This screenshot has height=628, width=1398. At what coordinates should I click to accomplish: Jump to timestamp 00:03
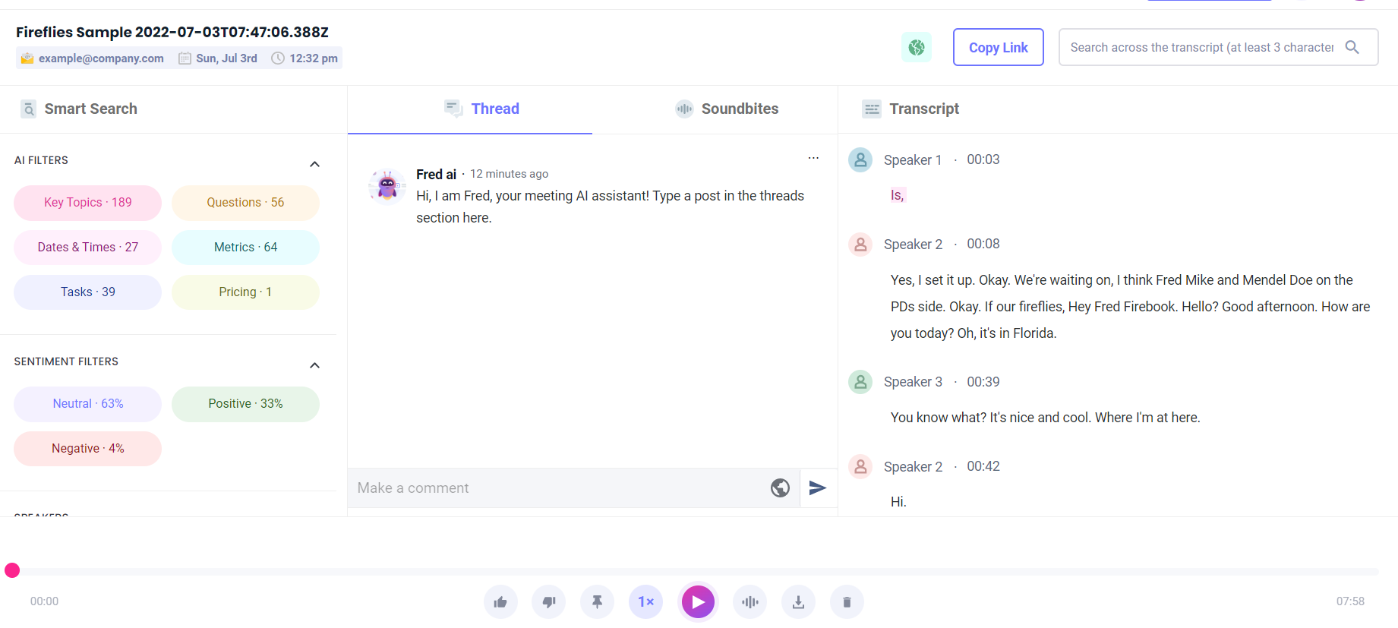(x=983, y=159)
